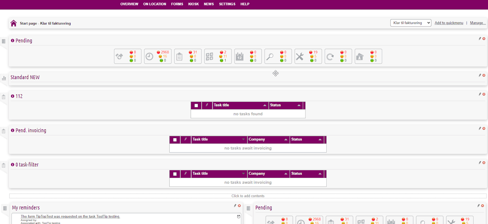
Task: Open the Klar til fakturering dropdown
Action: [x=411, y=23]
